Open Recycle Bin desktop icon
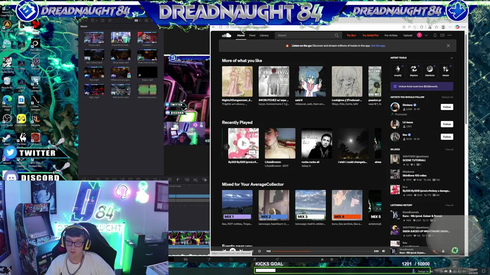Screen dimensions: 490x275 7,82
